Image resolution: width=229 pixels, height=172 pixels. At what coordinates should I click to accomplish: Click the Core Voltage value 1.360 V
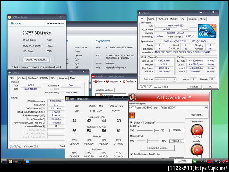tap(189, 37)
